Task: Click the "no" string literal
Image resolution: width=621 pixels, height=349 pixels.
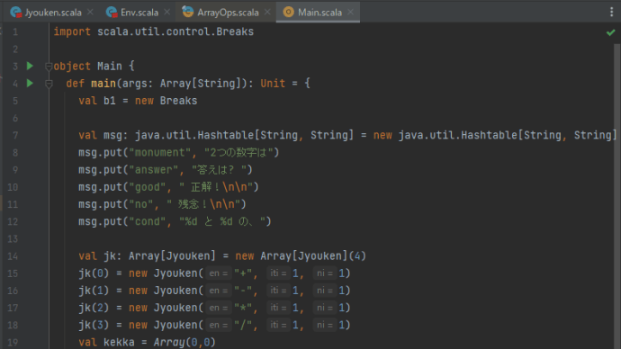Action: (141, 204)
